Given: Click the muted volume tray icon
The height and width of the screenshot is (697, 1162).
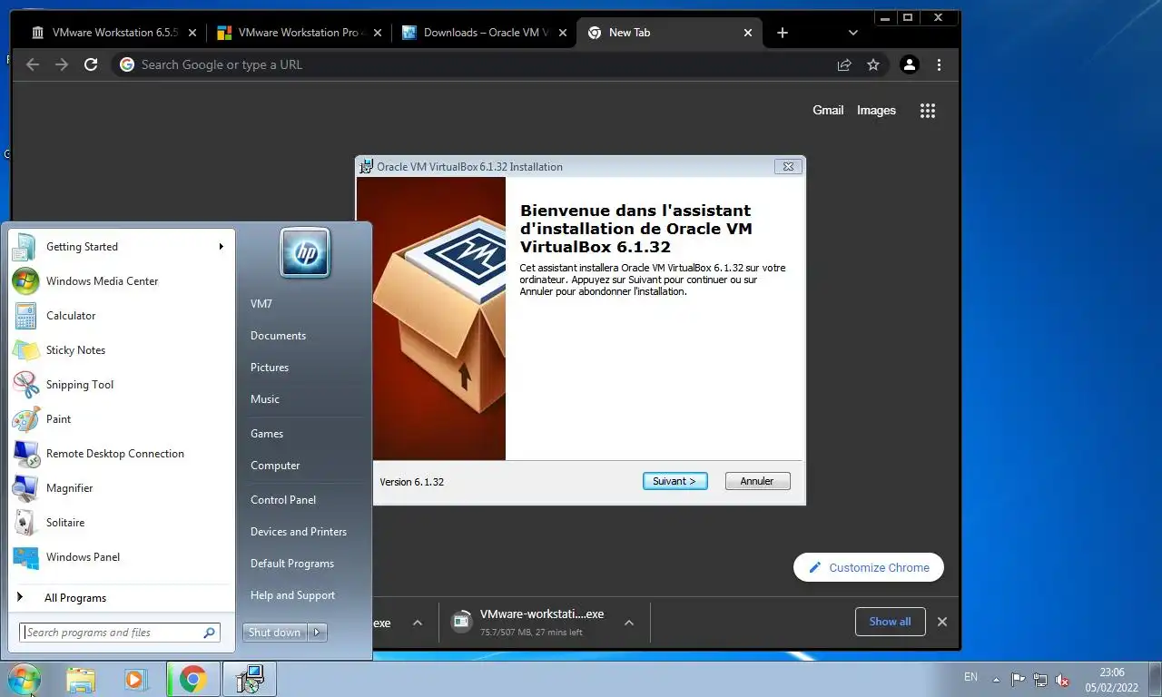Looking at the screenshot, I should pyautogui.click(x=1062, y=680).
